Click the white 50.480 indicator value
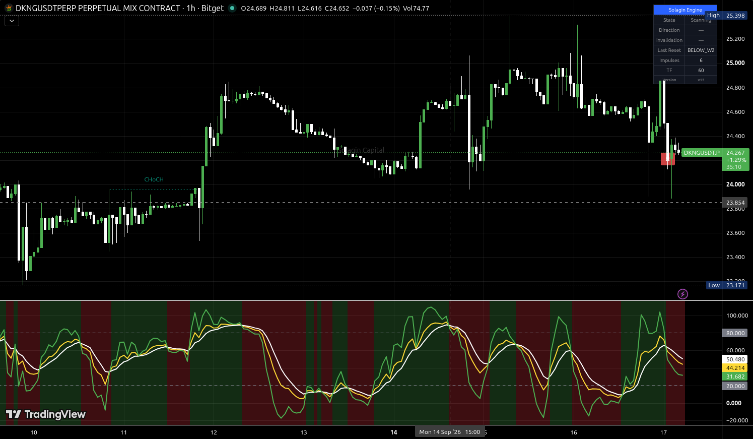This screenshot has width=753, height=439. point(735,360)
